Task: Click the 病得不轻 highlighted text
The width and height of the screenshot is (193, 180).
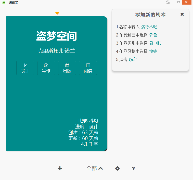Action: tap(149, 27)
